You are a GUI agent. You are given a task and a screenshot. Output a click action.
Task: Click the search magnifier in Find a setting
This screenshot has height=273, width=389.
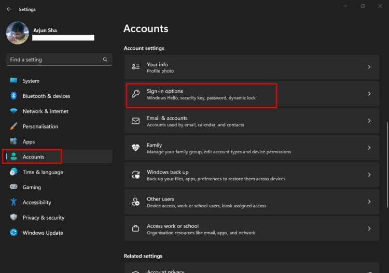105,60
